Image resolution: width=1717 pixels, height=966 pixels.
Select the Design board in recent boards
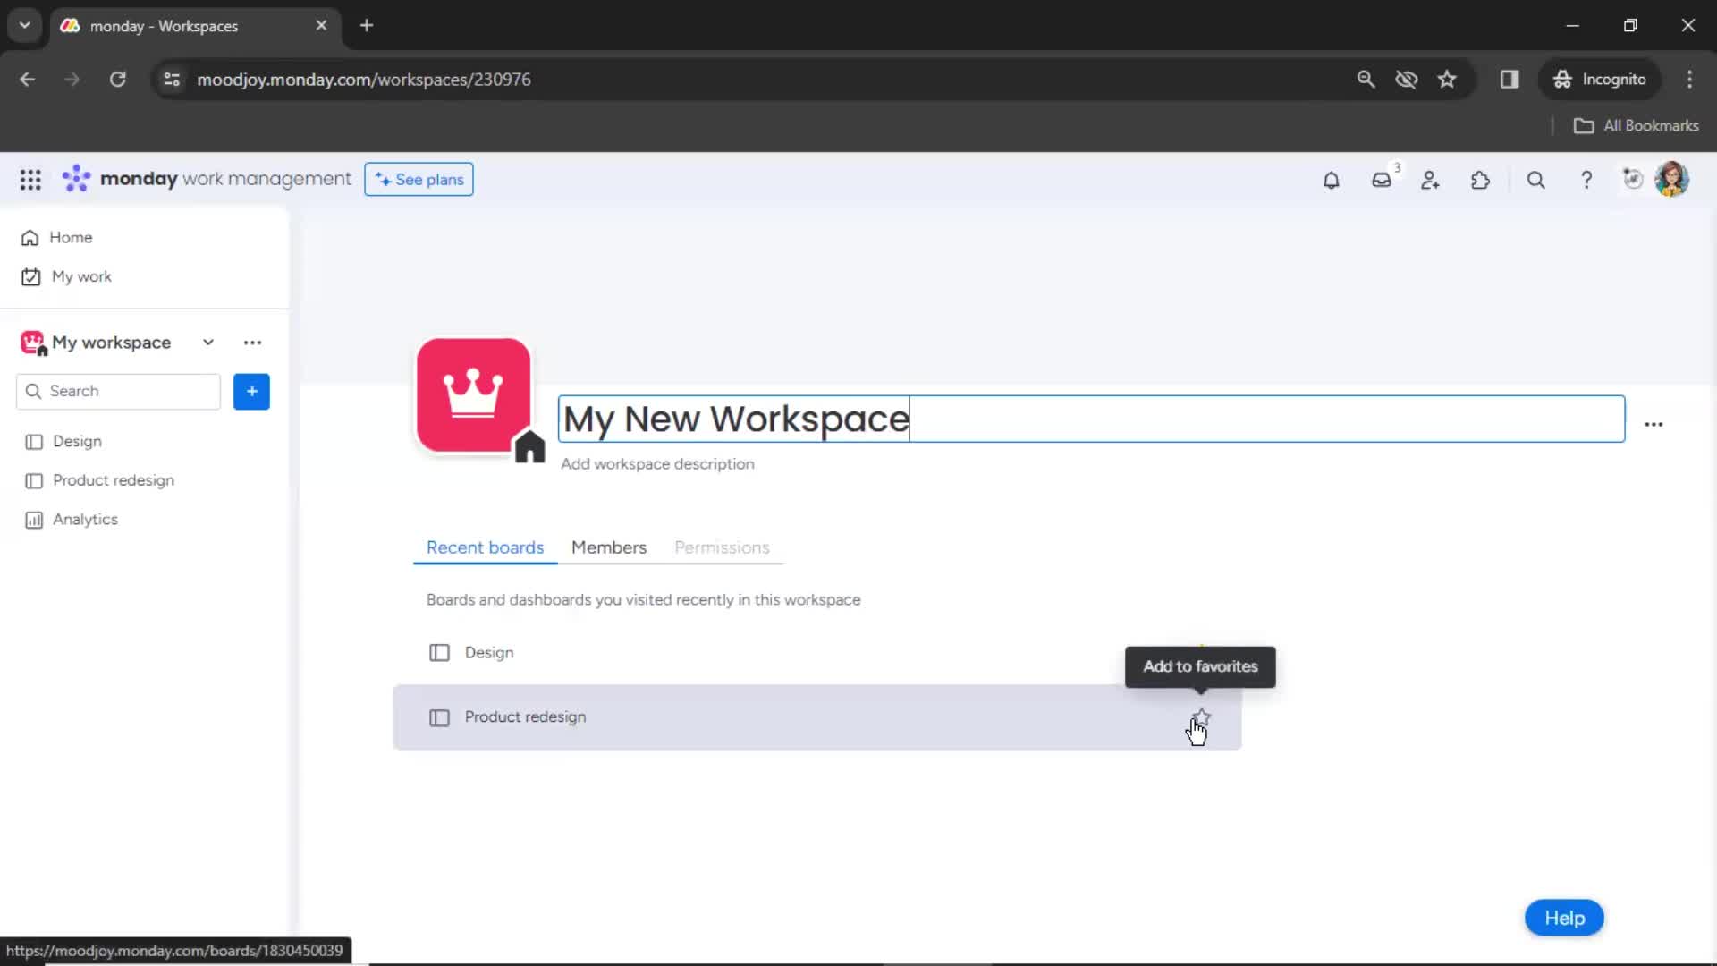[489, 652]
